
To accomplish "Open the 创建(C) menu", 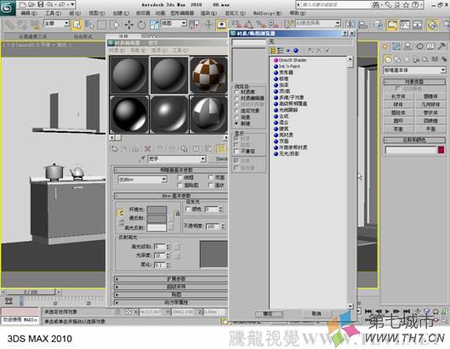I will point(121,14).
